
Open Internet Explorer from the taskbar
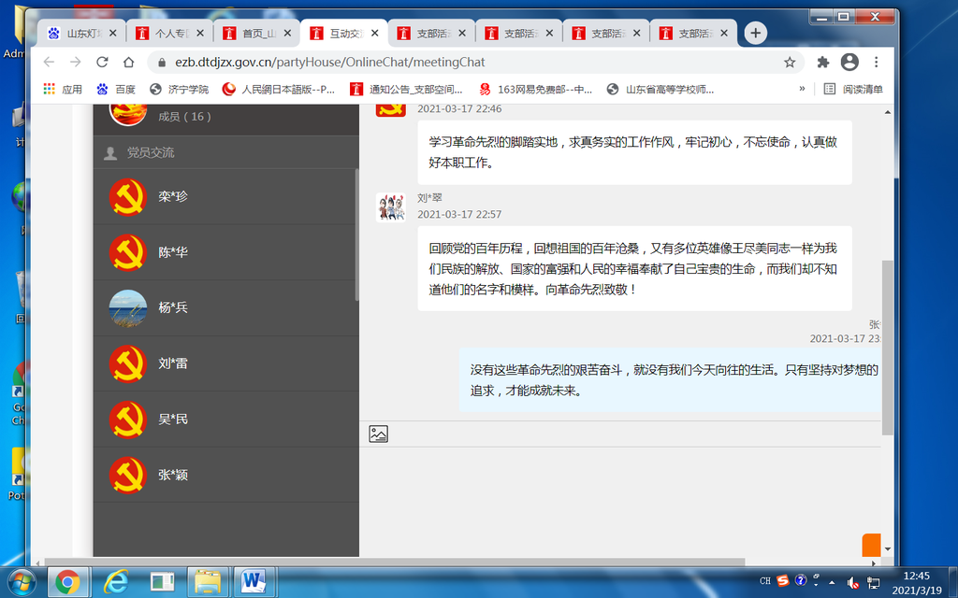tap(116, 581)
